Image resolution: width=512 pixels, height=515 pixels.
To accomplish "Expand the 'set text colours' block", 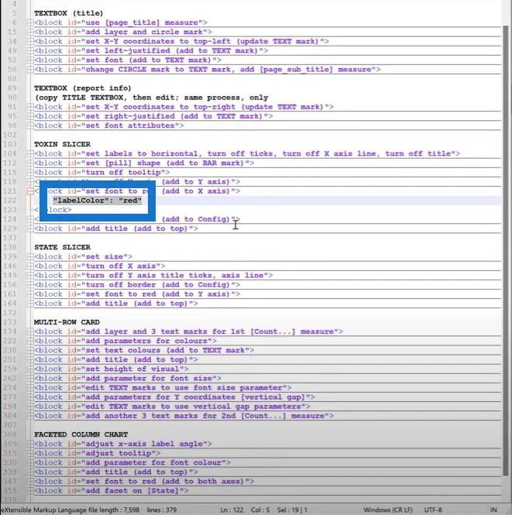I will 30,350.
